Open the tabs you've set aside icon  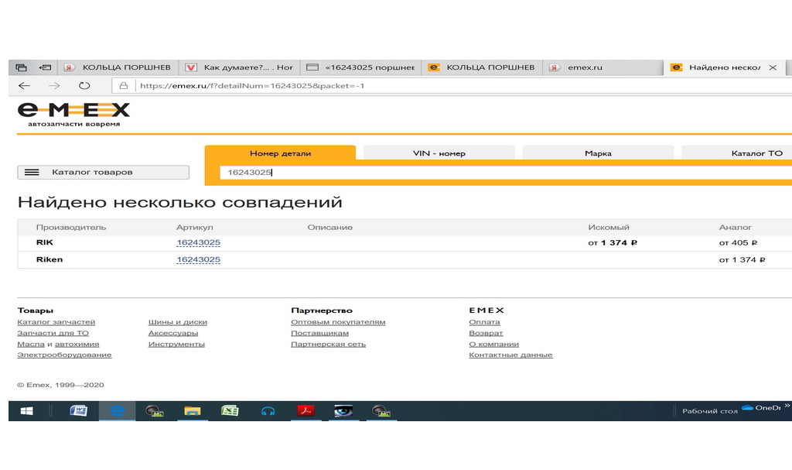point(21,67)
